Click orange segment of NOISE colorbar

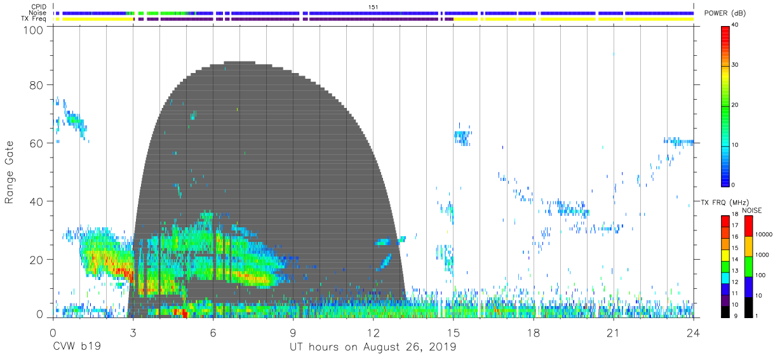tap(748, 246)
